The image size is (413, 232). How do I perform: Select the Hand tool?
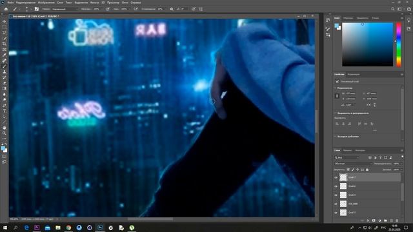(x=5, y=128)
